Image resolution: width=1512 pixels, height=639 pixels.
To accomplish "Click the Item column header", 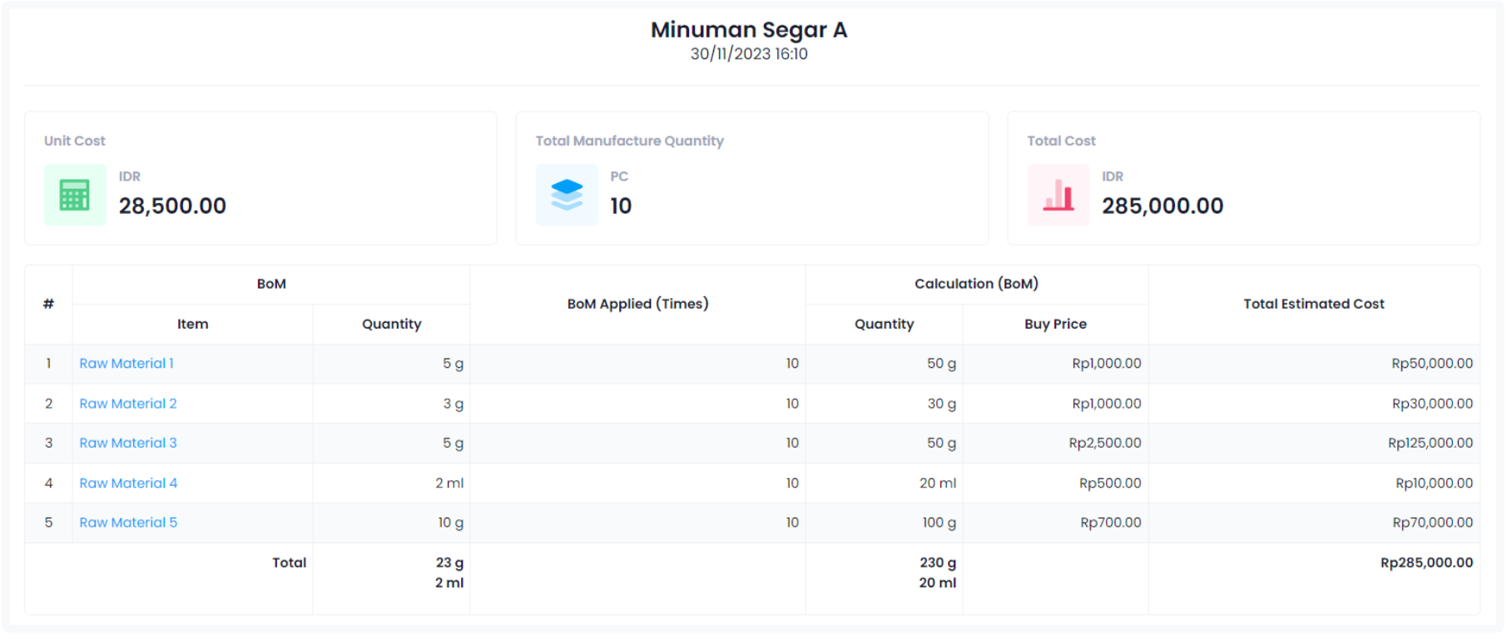I will [x=192, y=324].
